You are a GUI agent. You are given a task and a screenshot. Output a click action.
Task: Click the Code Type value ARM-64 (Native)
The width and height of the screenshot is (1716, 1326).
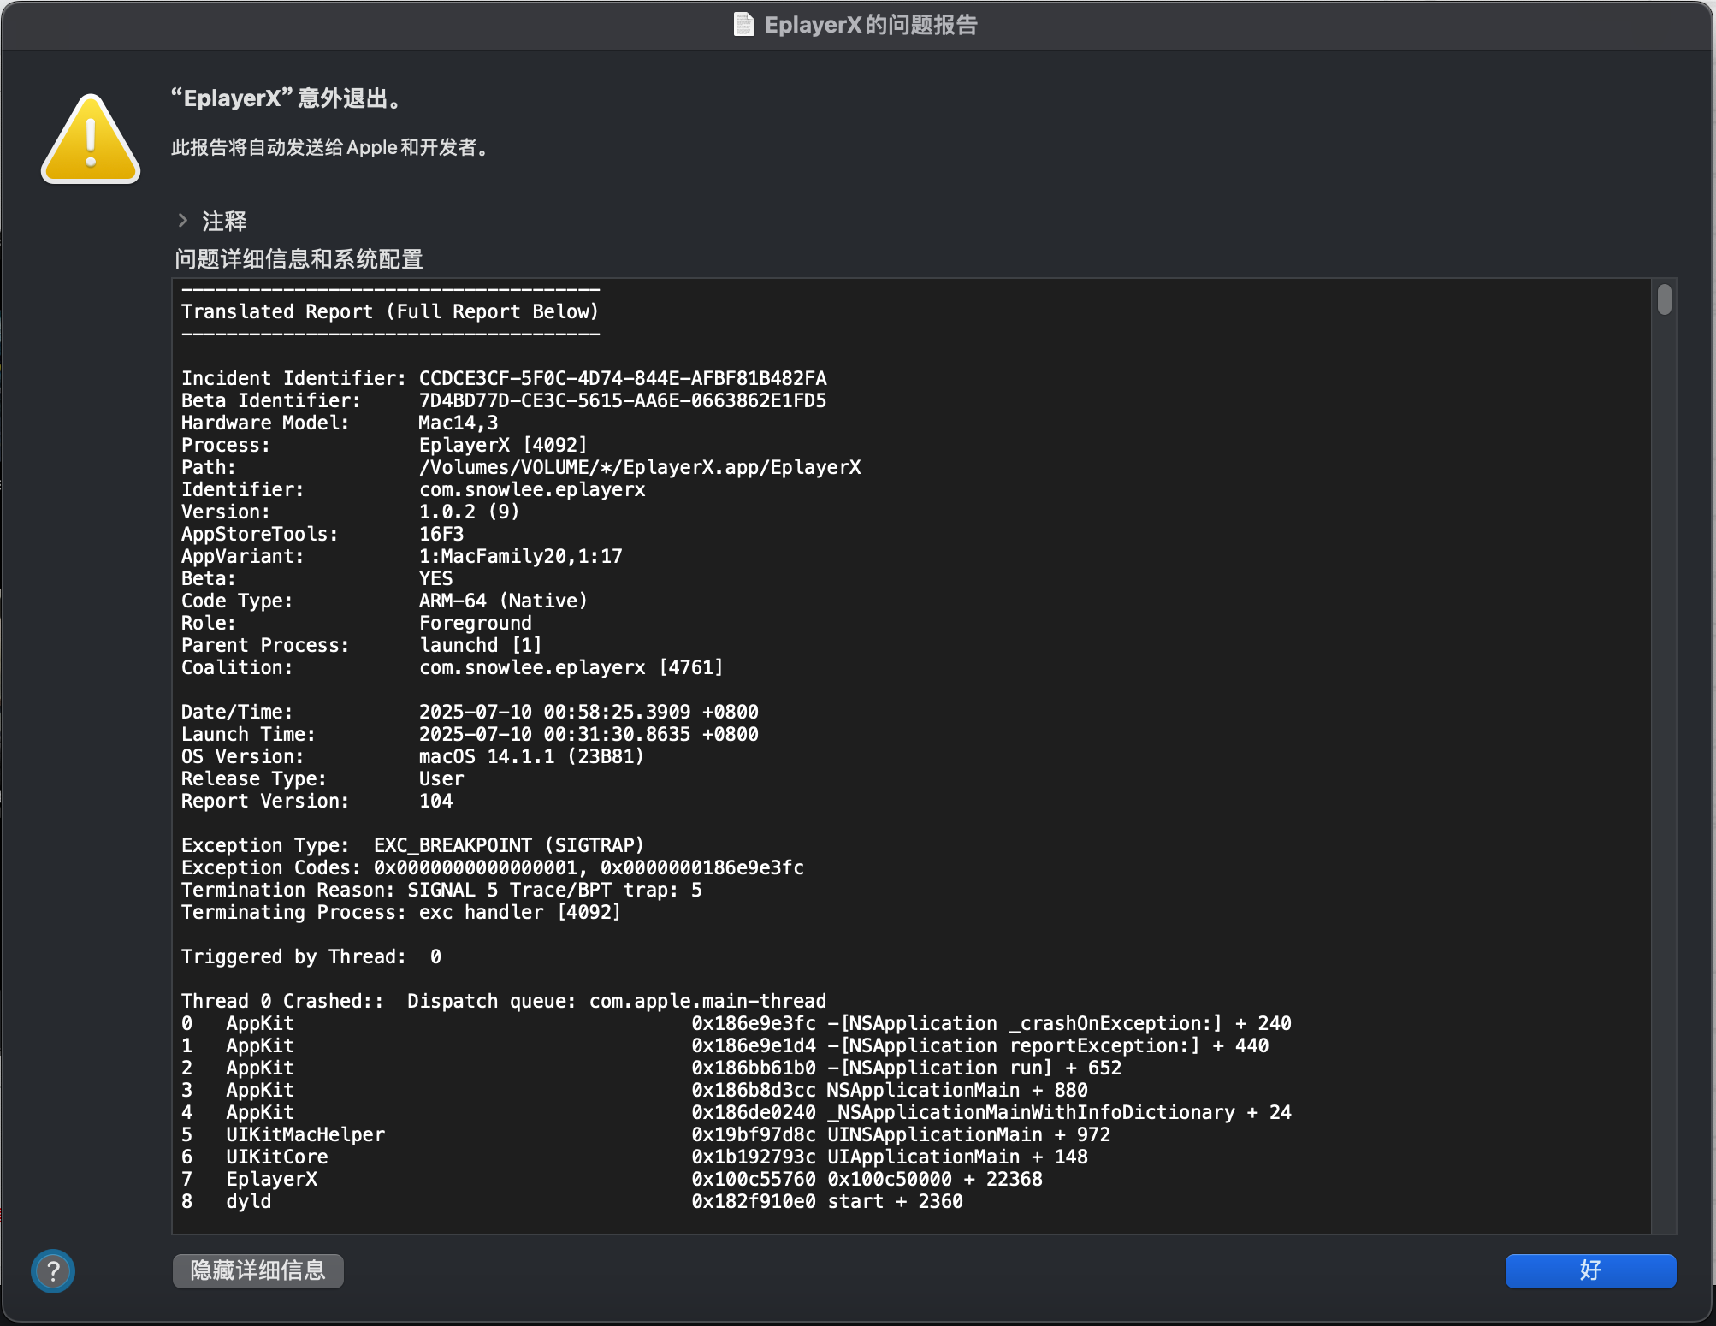coord(503,601)
